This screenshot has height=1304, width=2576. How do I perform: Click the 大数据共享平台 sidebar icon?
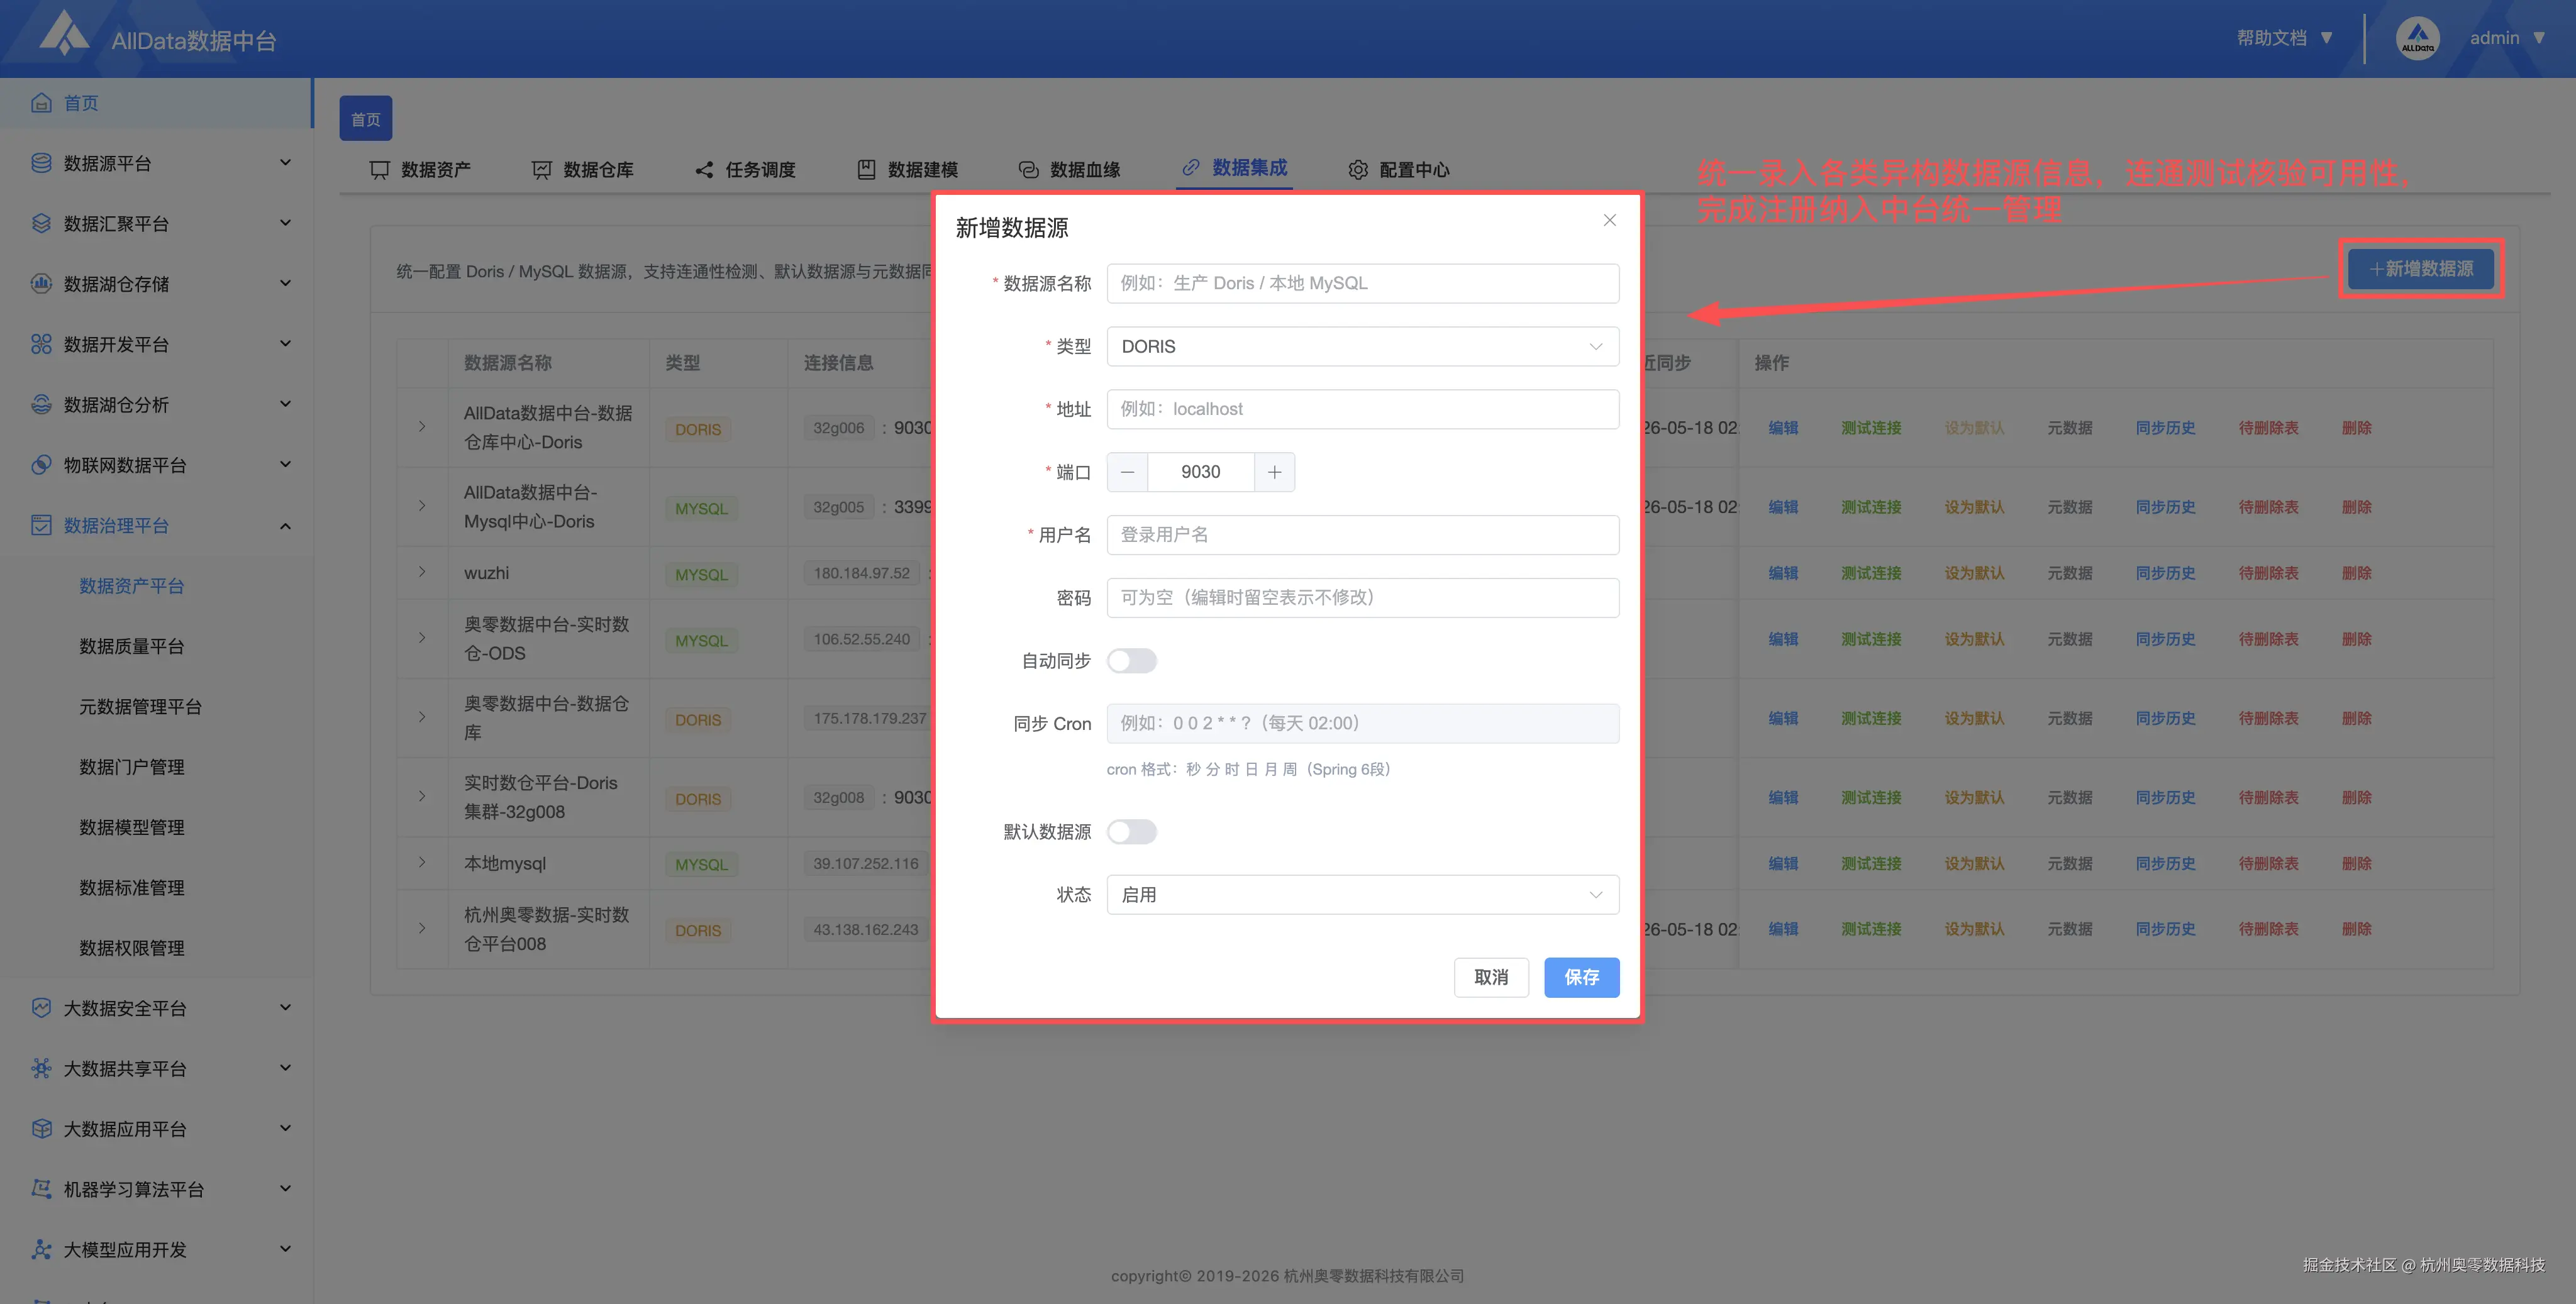pyautogui.click(x=41, y=1068)
